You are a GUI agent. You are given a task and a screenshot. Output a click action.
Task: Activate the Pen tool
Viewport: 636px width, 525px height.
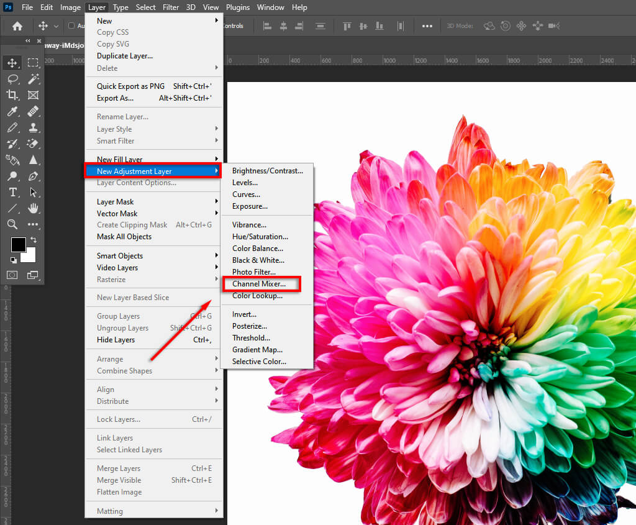tap(33, 176)
